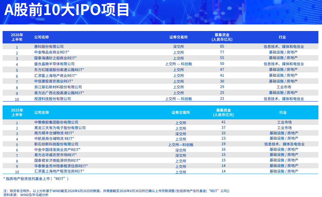
Task: Click '信息技术、媒体及电信业' in 影石创新 row
Action: pos(284,144)
